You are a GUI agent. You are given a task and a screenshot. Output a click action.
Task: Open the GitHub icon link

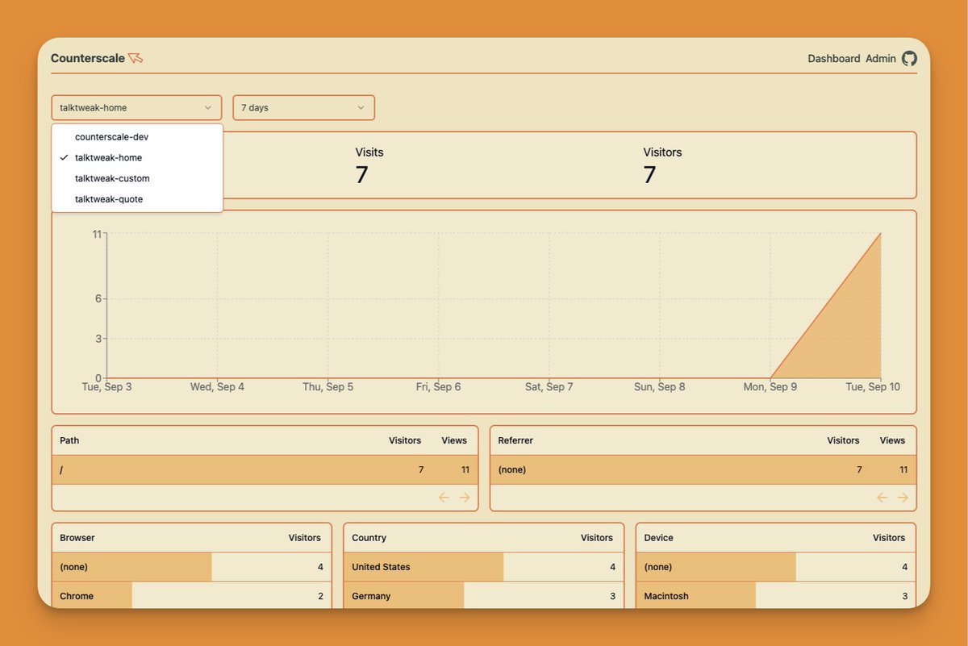[909, 58]
